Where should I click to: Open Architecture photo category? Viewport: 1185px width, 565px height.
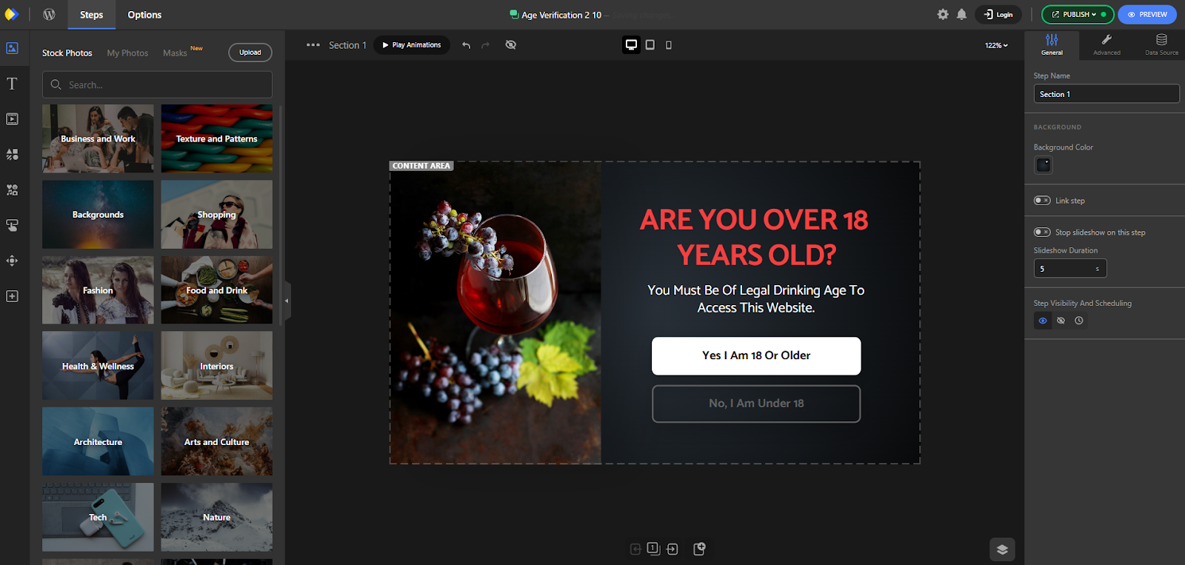[98, 441]
